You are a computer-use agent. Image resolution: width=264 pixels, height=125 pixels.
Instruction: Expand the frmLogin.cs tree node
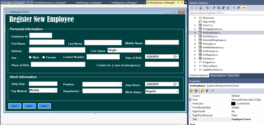pyautogui.click(x=195, y=44)
